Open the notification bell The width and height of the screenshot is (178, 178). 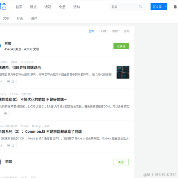(175, 7)
